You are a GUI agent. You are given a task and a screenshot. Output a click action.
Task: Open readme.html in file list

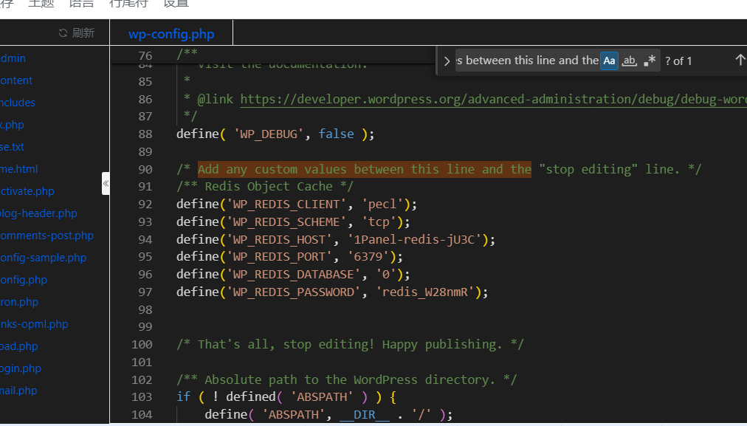(x=18, y=169)
